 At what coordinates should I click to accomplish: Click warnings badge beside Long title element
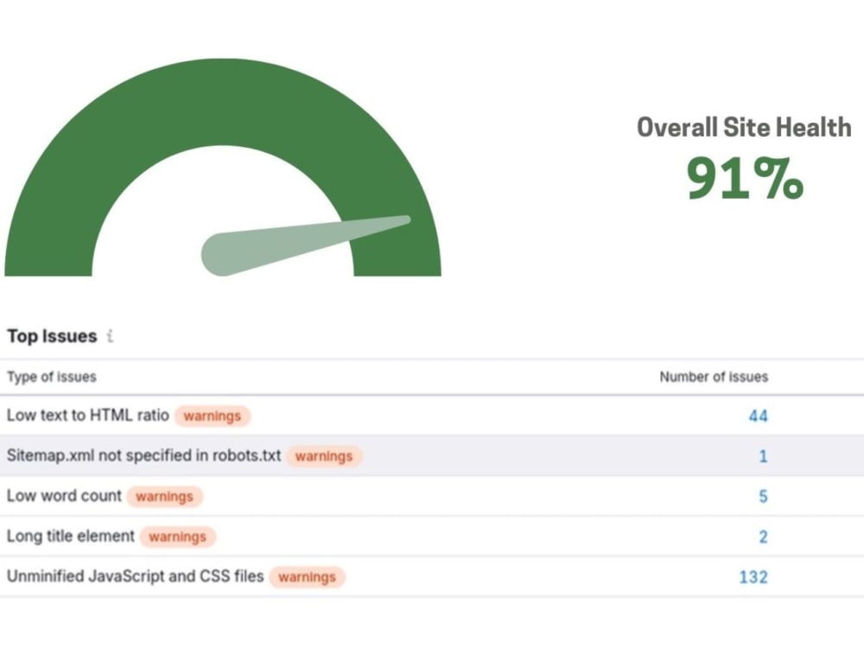click(x=177, y=537)
